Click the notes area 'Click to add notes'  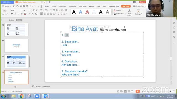coord(41,87)
